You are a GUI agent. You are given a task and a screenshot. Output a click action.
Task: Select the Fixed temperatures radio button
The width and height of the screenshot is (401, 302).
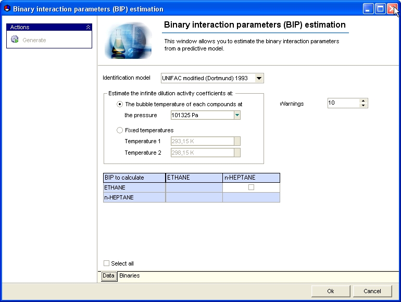[x=119, y=130]
